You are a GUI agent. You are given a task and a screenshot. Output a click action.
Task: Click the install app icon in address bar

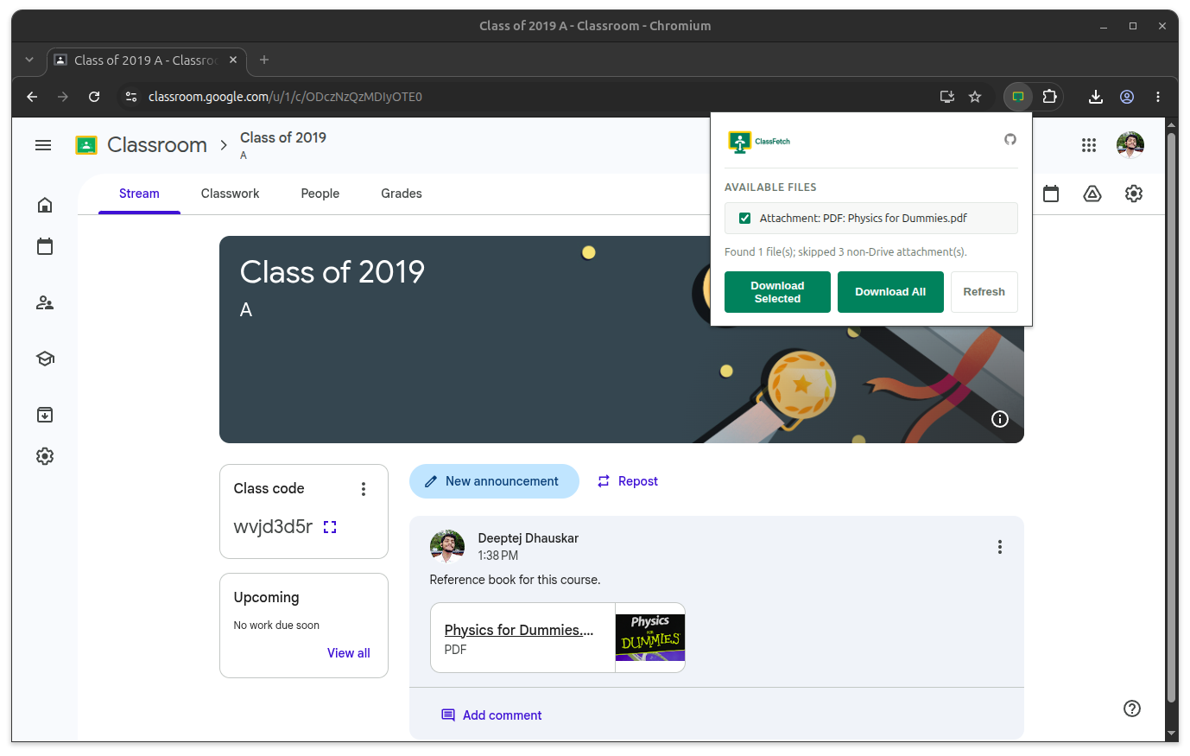click(947, 97)
